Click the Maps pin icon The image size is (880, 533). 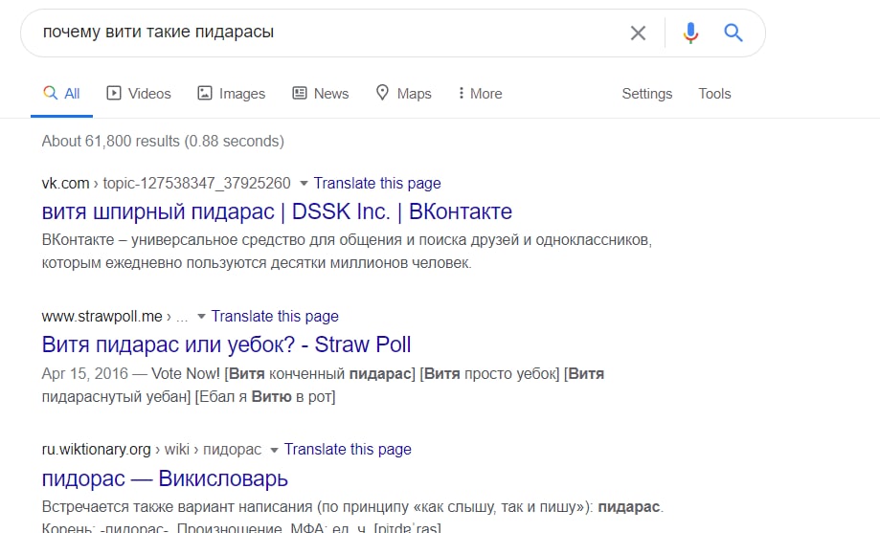pyautogui.click(x=382, y=93)
